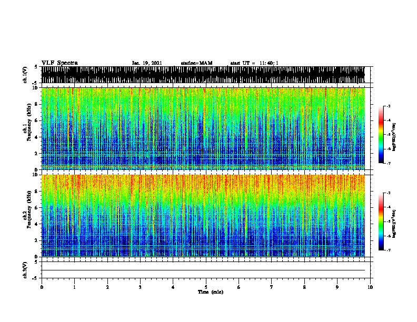The height and width of the screenshot is (322, 417).
Task: Click the "station=MAM" header text
Action: click(196, 63)
